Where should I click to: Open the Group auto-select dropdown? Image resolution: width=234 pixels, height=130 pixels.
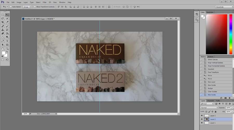[x=27, y=7]
